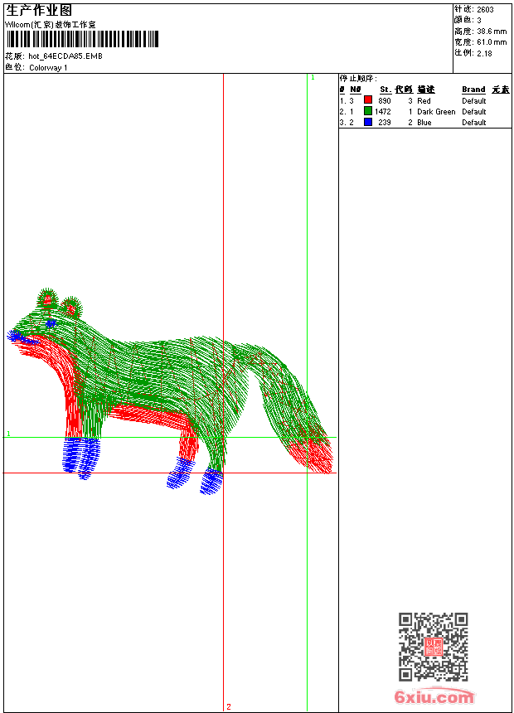The height and width of the screenshot is (713, 514).
Task: Click the bear's blue front paw
Action: [x=80, y=456]
